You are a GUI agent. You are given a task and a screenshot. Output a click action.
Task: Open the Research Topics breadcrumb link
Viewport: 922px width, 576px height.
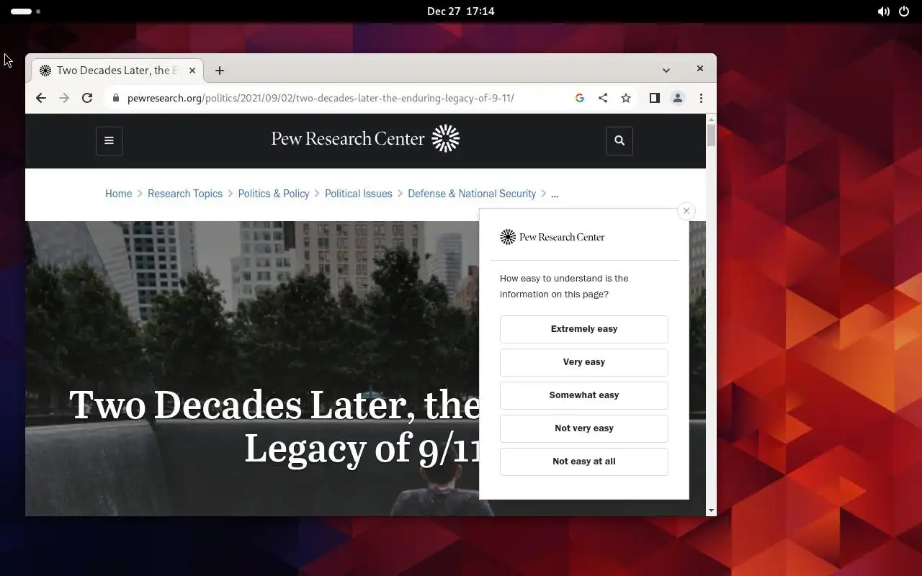[185, 194]
